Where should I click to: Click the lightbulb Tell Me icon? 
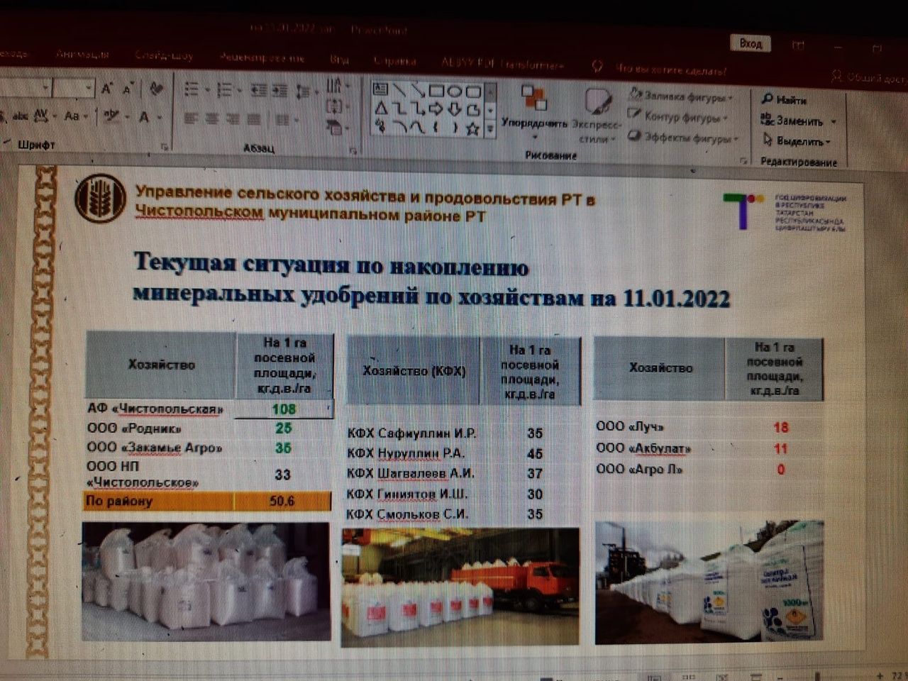(x=597, y=67)
